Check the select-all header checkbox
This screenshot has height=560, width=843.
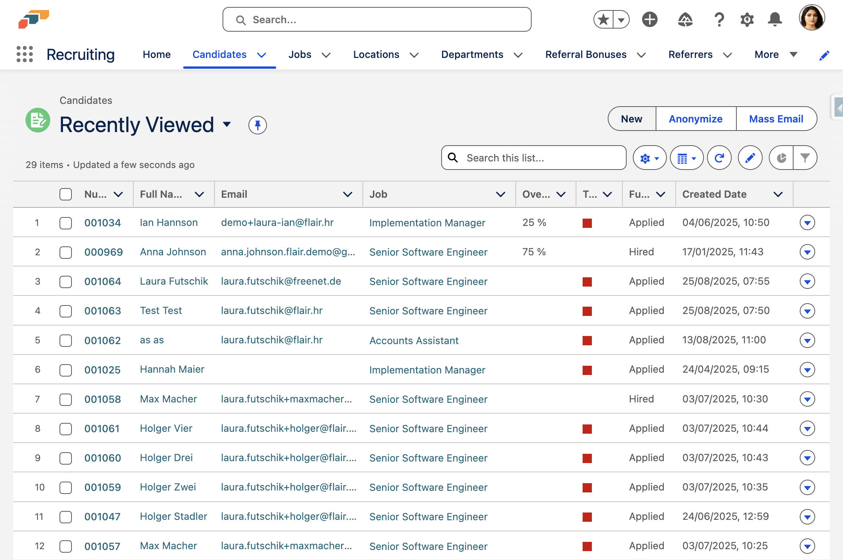click(66, 194)
